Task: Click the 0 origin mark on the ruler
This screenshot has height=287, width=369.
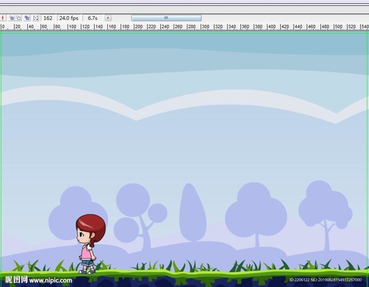Action: (x=3, y=27)
